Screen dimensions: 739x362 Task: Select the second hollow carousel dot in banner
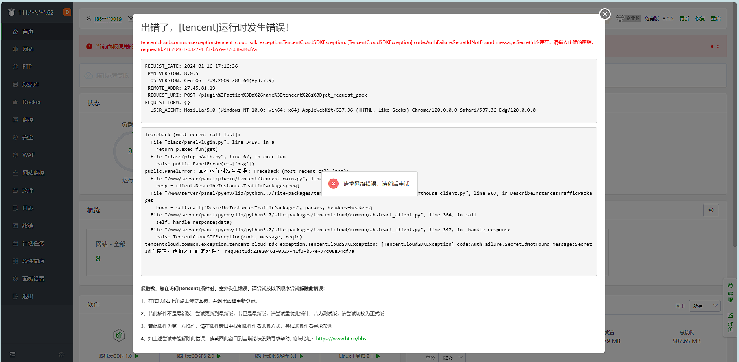(x=718, y=46)
